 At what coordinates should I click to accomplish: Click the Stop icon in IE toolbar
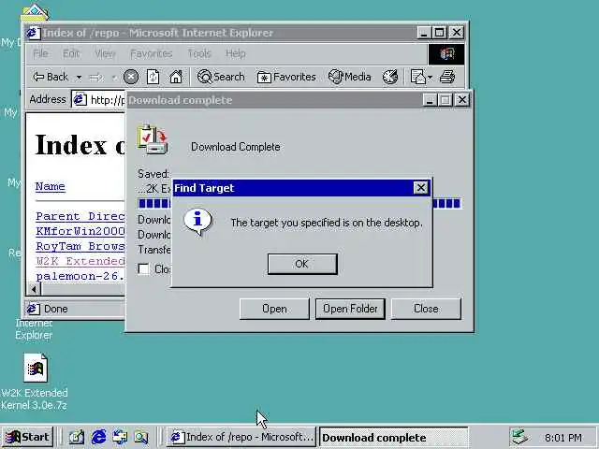click(x=131, y=77)
